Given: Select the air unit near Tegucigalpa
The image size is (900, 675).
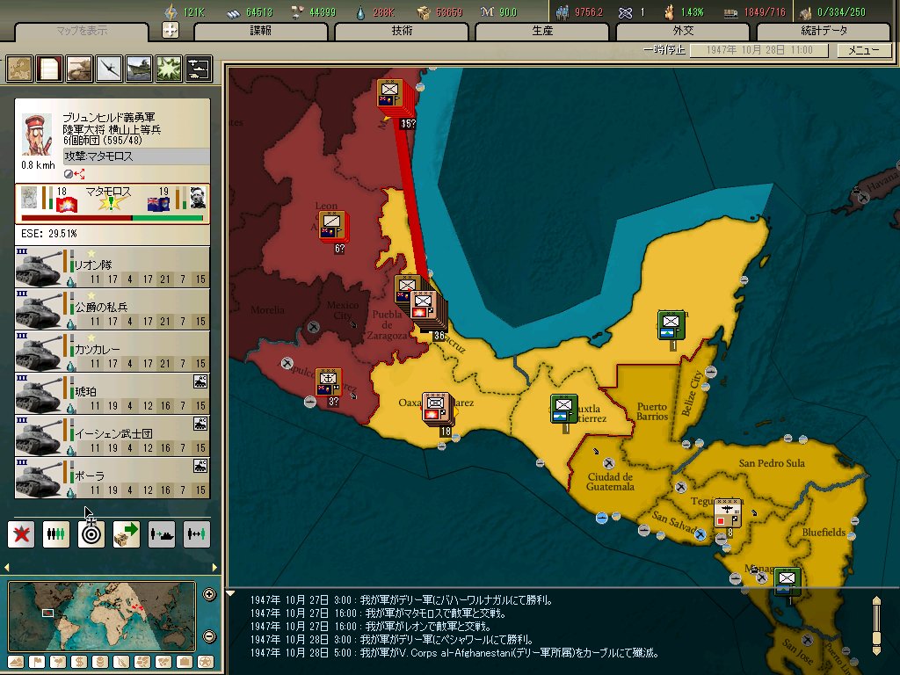Looking at the screenshot, I should 727,513.
